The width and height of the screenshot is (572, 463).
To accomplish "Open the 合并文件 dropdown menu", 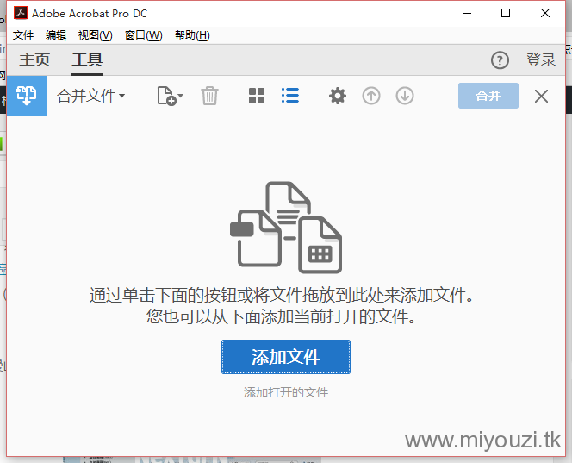I will (x=90, y=96).
